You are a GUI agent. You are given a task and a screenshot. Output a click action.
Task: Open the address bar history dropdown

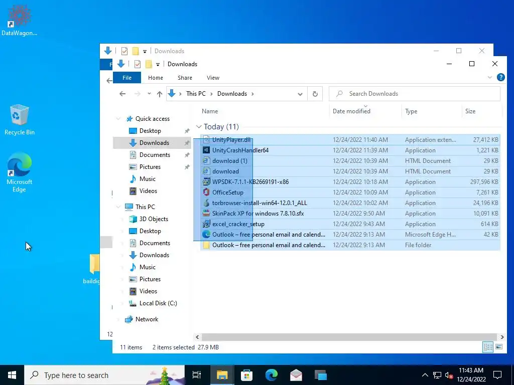point(300,94)
